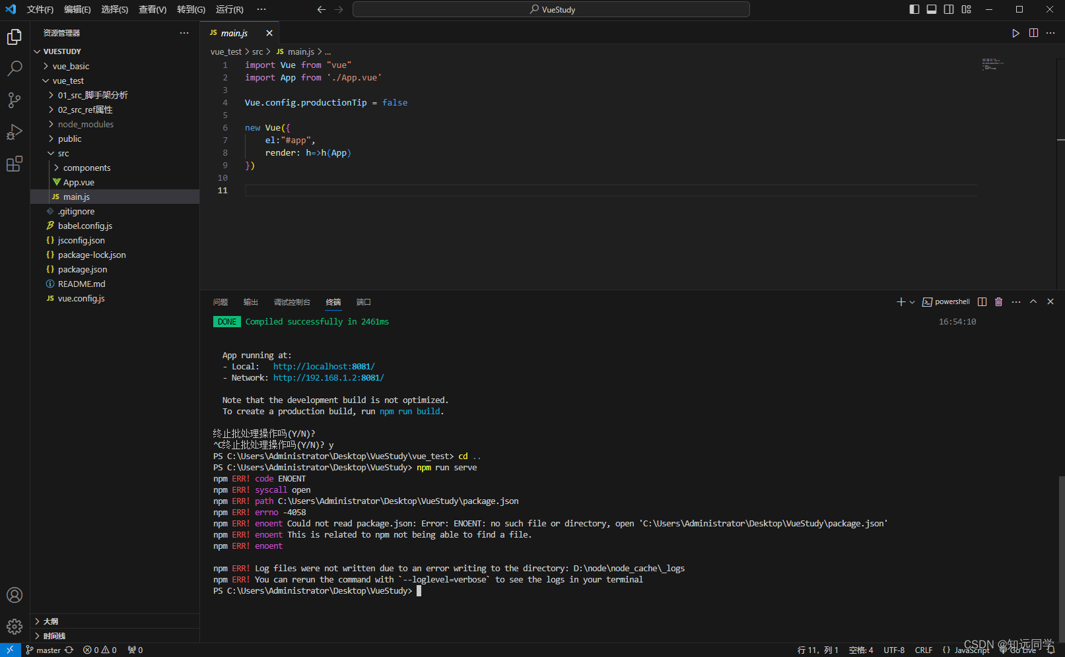
Task: Open remote window indicator in status bar
Action: [10, 650]
